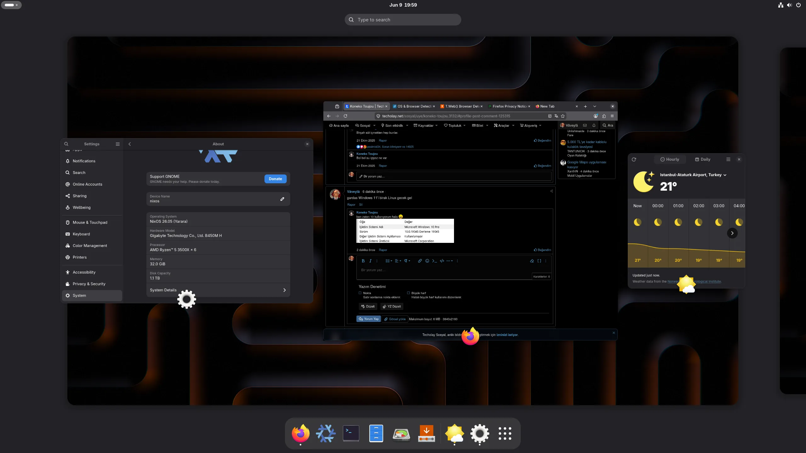Screen dimensions: 806x453
Task: Click the insert link icon in editor
Action: (420, 261)
